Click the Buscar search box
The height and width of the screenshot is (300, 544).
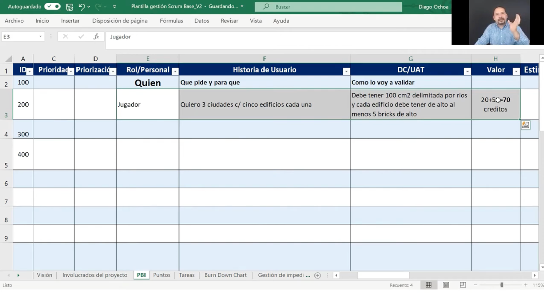[328, 7]
